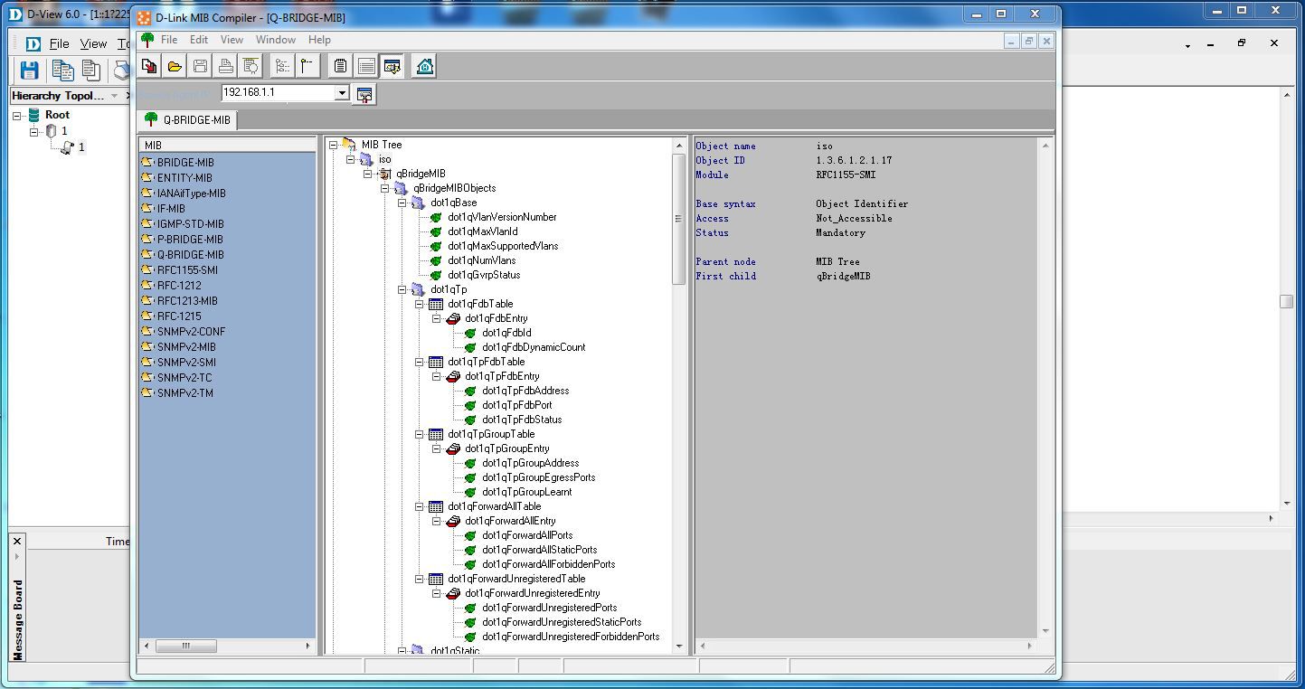Open the Help menu

pos(319,40)
